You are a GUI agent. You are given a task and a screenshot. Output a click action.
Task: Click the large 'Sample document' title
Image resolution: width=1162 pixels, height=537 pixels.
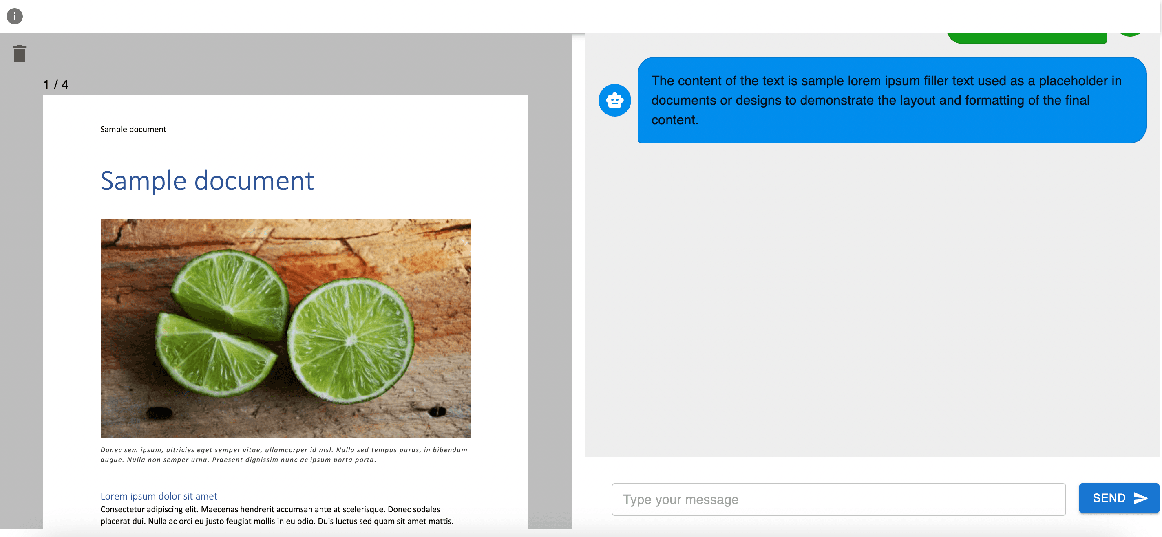(x=207, y=181)
